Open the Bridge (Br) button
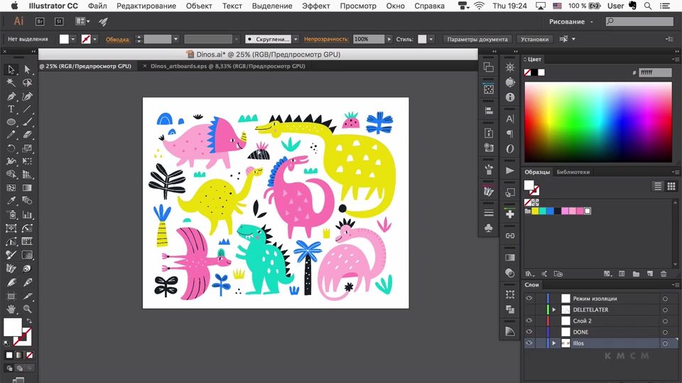 click(x=40, y=22)
